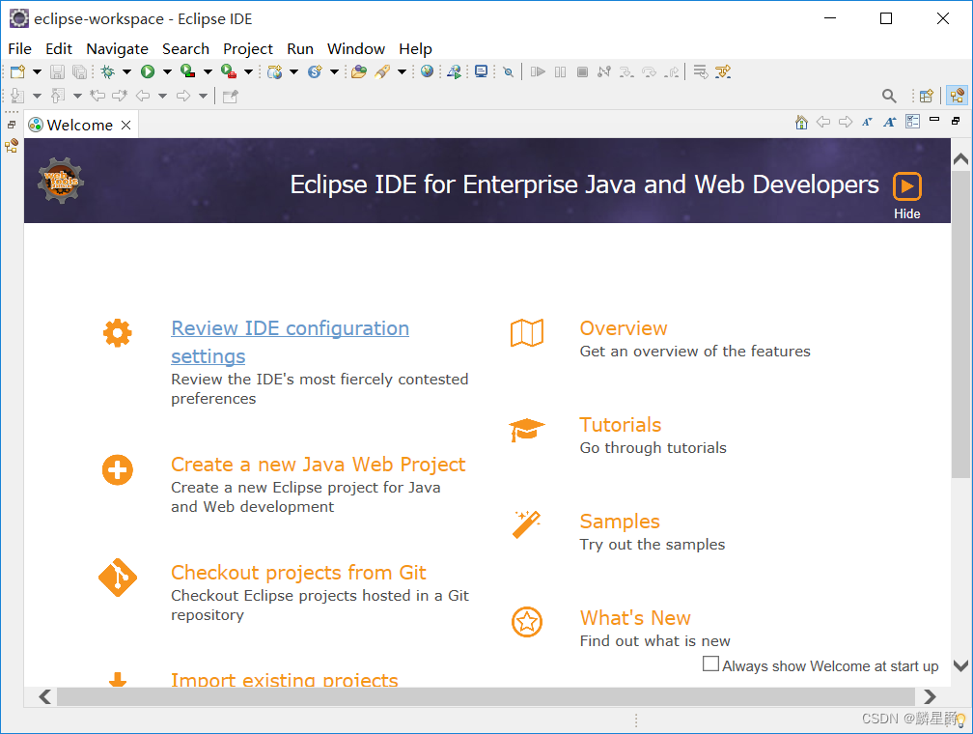
Task: Click the debug Suspend pause icon
Action: (560, 72)
